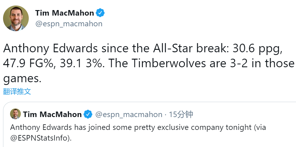This screenshot has width=296, height=147.
Task: Click the verified badge in quoted tweet
Action: click(88, 115)
